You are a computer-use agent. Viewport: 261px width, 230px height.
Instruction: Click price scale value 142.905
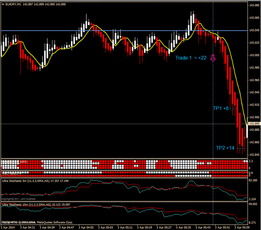(x=254, y=117)
